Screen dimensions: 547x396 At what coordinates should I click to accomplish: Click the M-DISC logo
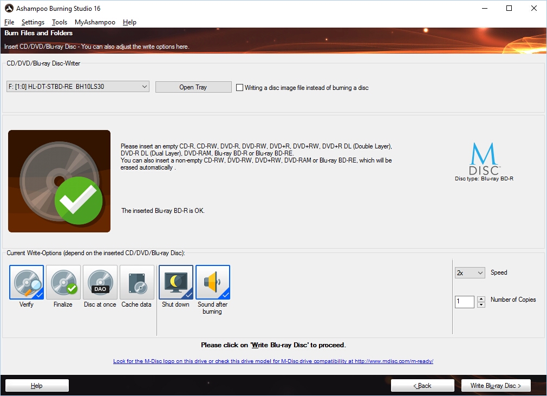coord(485,158)
